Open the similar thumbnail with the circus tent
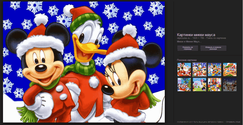 (230, 70)
